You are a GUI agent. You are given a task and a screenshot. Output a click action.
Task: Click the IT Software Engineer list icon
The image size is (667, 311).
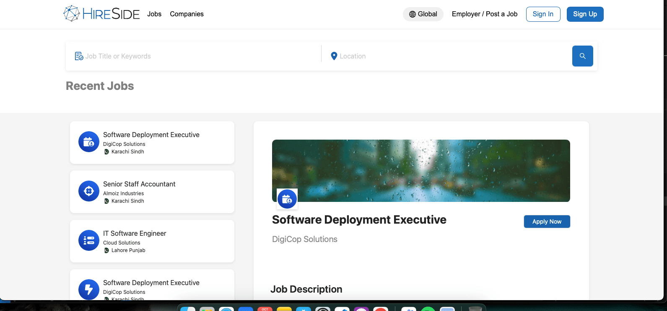[89, 240]
